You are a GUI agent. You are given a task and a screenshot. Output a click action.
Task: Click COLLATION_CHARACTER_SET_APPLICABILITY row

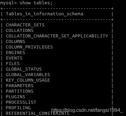57,36
